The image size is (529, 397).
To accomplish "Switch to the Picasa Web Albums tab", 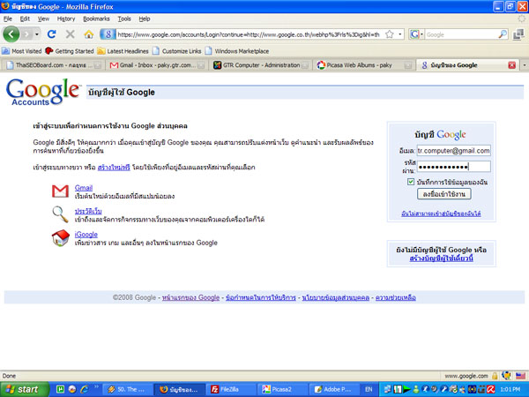I will [x=364, y=64].
